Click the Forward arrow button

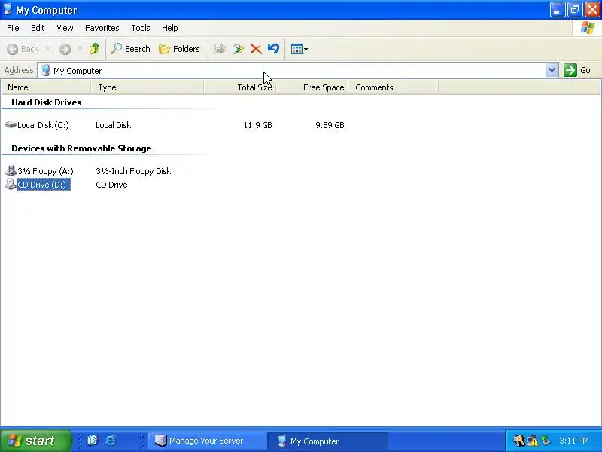coord(65,49)
